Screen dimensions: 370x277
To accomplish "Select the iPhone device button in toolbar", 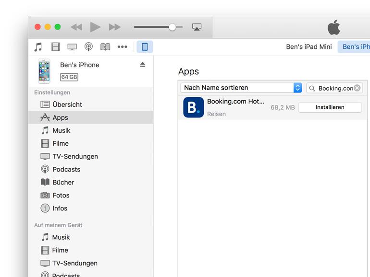I will (145, 47).
